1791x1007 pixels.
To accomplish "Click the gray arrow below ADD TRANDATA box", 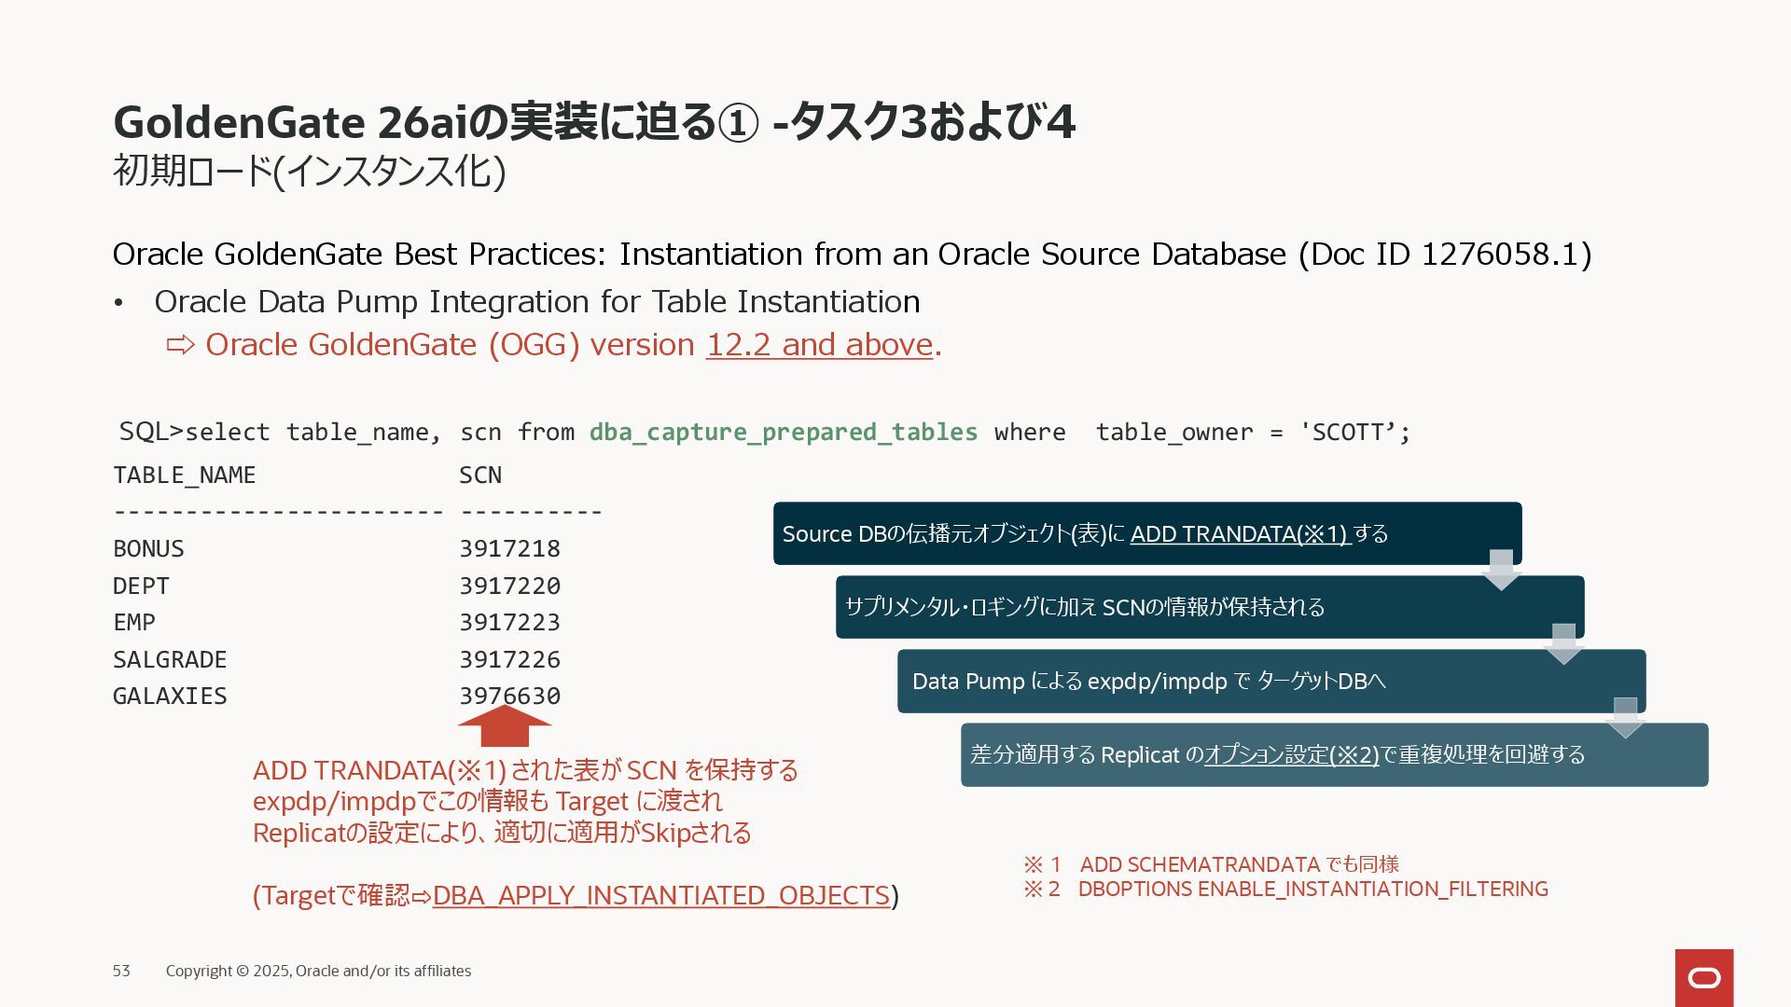I will click(1501, 569).
